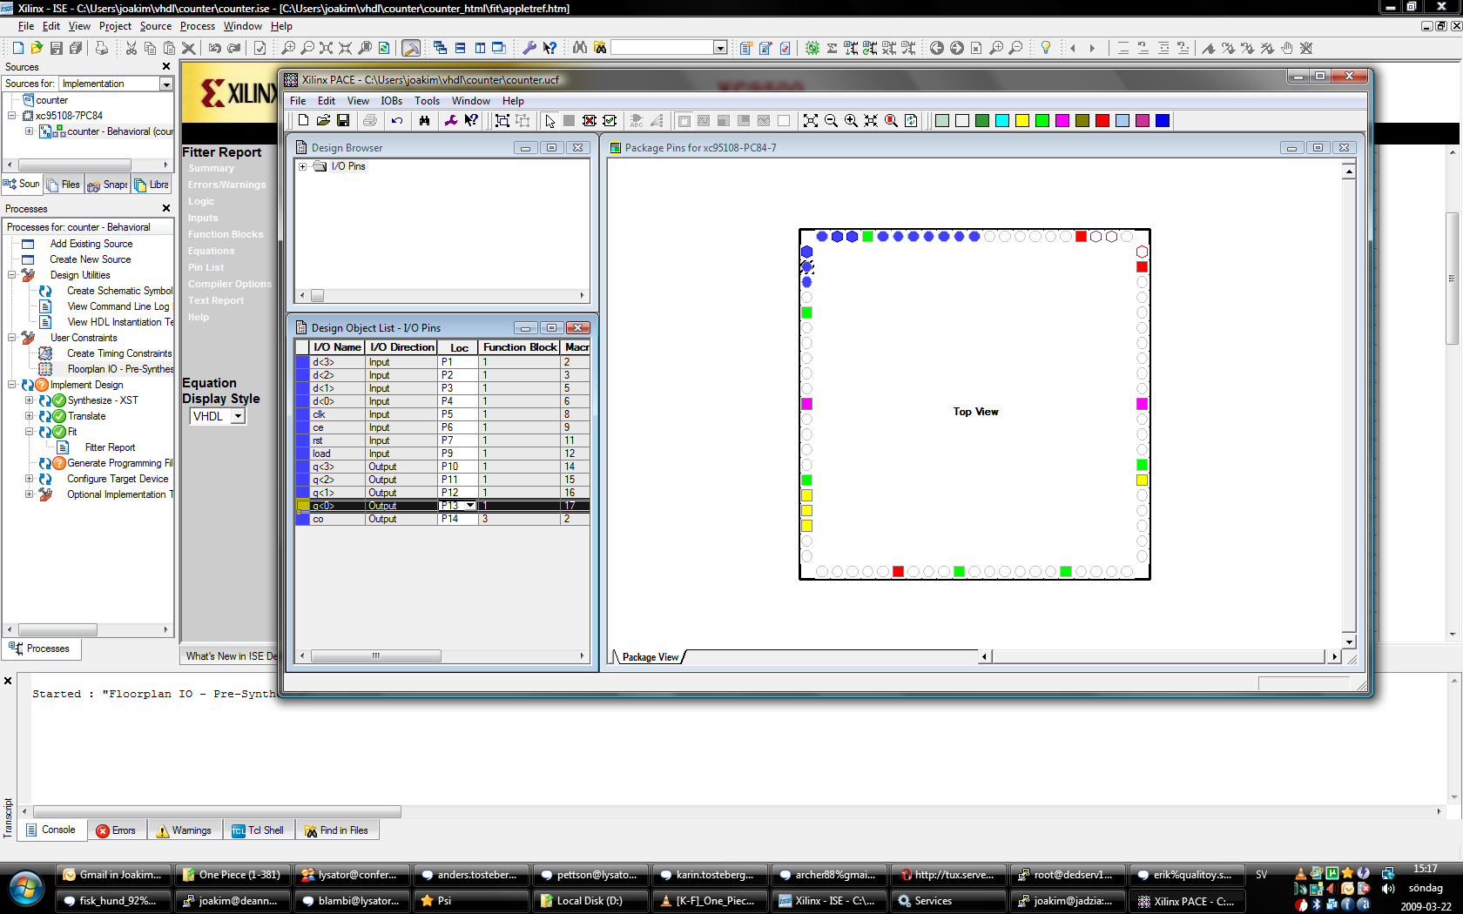Click ISE hand pan tool icon
The width and height of the screenshot is (1463, 914).
pos(1286,48)
